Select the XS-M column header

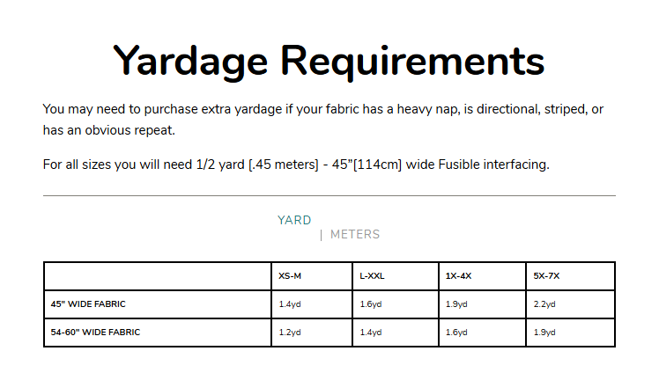[290, 276]
